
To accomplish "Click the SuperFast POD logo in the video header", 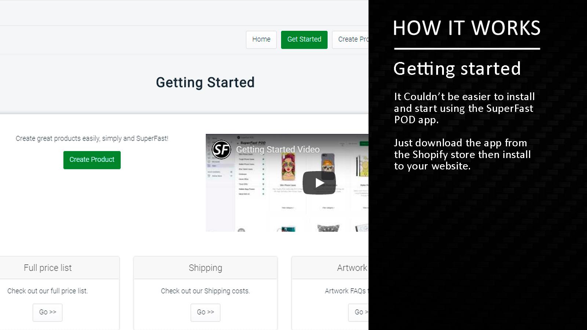I will click(x=252, y=143).
